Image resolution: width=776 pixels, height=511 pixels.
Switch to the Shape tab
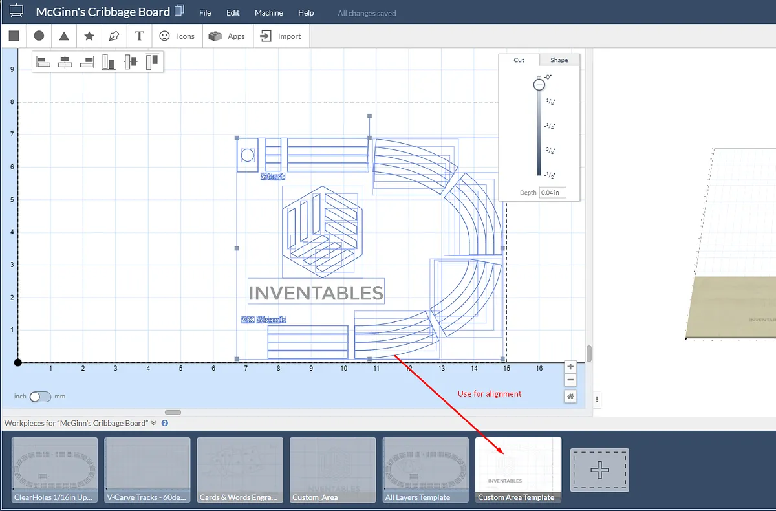pyautogui.click(x=559, y=60)
